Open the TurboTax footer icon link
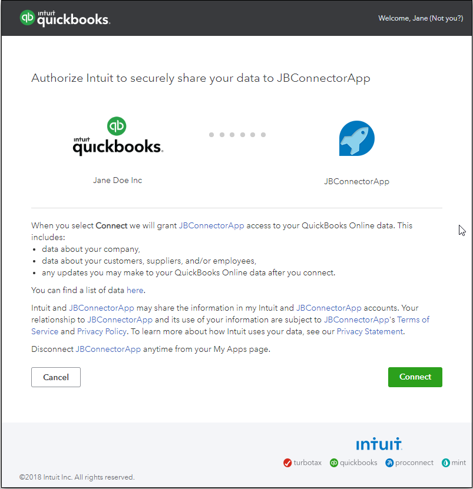This screenshot has width=473, height=489. [302, 463]
